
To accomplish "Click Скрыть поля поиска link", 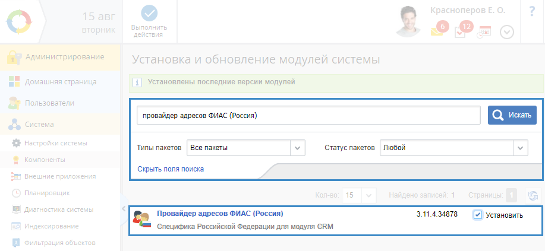I will (171, 169).
